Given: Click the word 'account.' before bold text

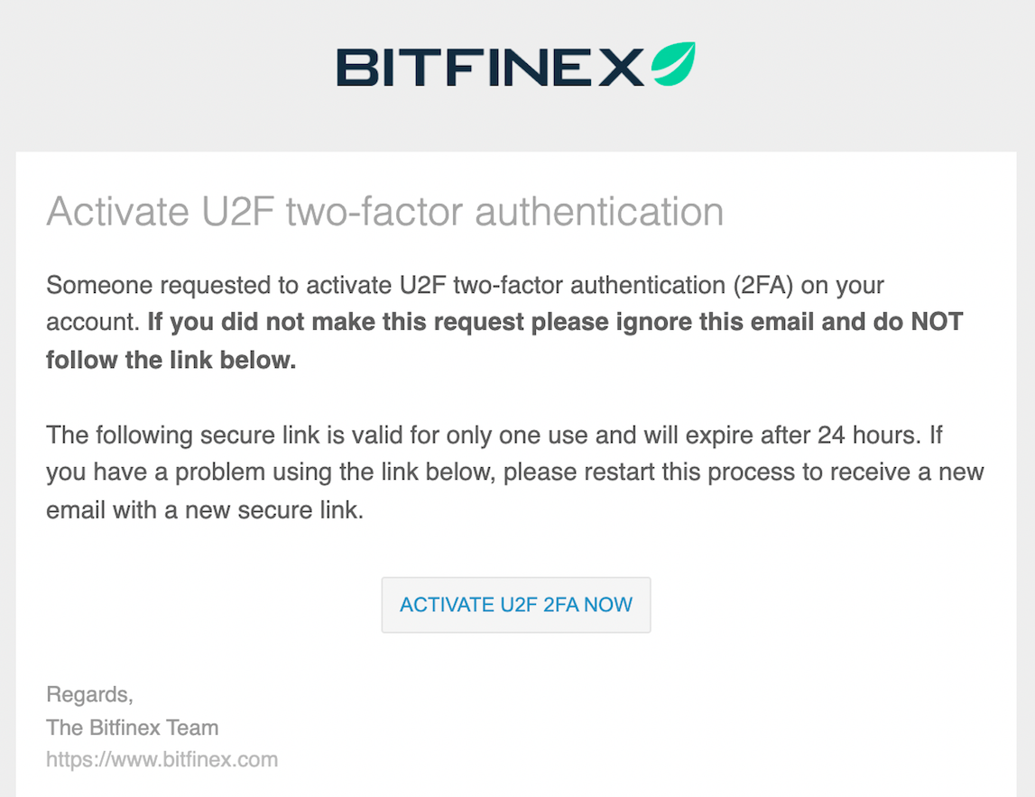Looking at the screenshot, I should coord(92,322).
